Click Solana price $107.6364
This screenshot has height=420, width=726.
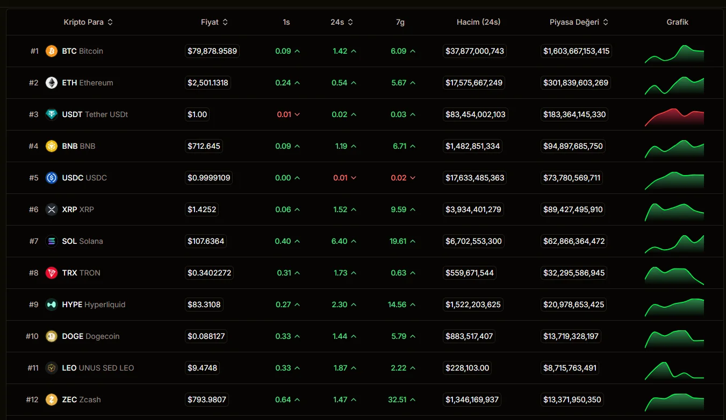coord(206,241)
